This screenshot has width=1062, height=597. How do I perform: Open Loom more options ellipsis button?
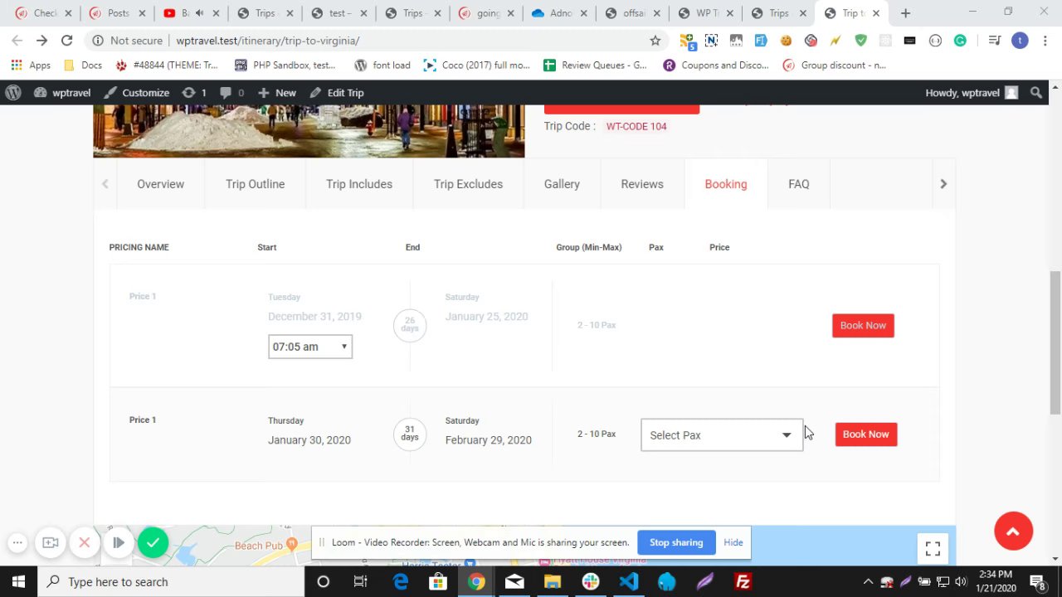point(17,543)
